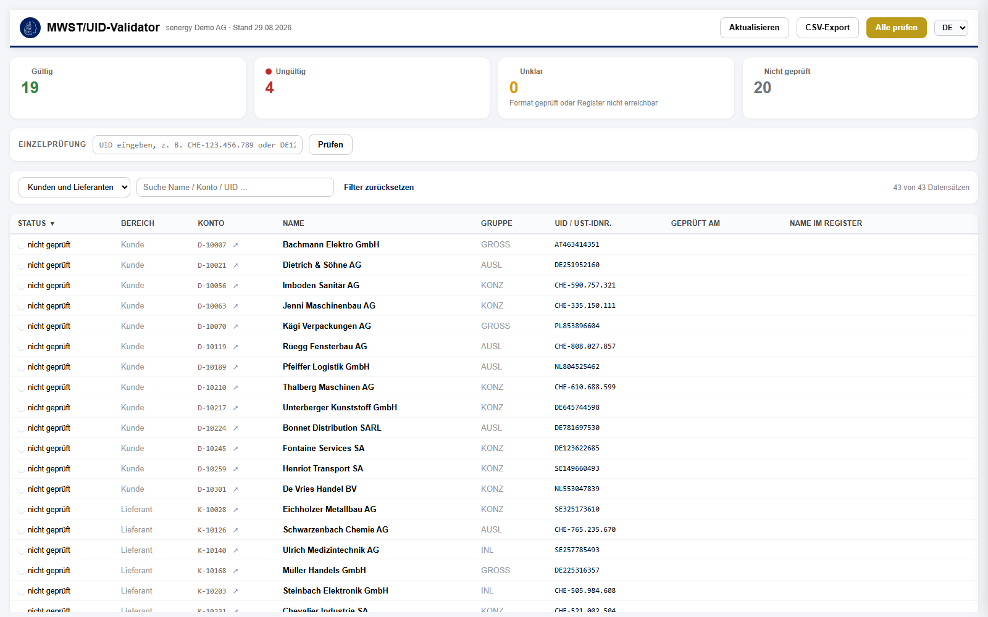Click the GEPRÜFT AM column header
This screenshot has width=988, height=617.
click(x=695, y=223)
